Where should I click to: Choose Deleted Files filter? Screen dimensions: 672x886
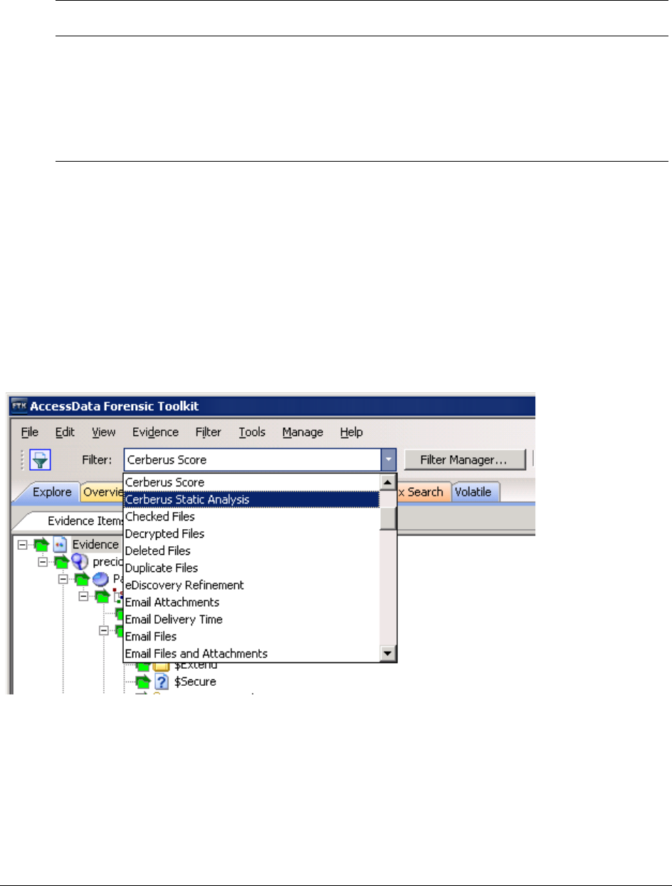252,551
